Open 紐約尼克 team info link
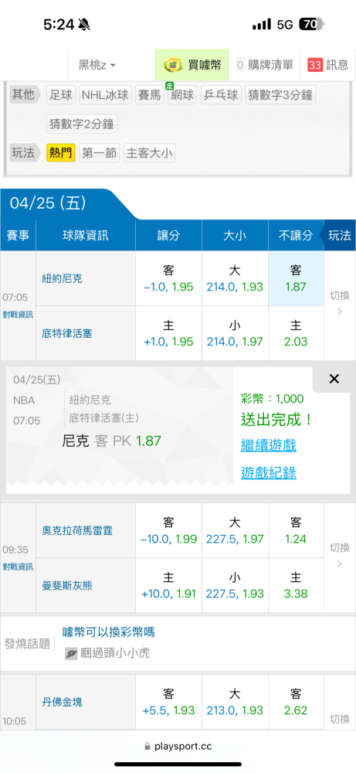 click(x=62, y=278)
